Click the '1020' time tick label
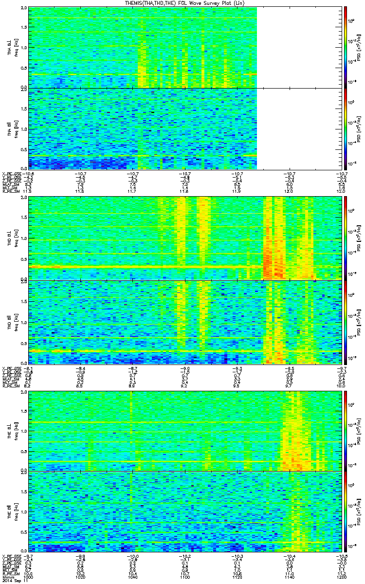The height and width of the screenshot is (584, 365). [x=80, y=577]
